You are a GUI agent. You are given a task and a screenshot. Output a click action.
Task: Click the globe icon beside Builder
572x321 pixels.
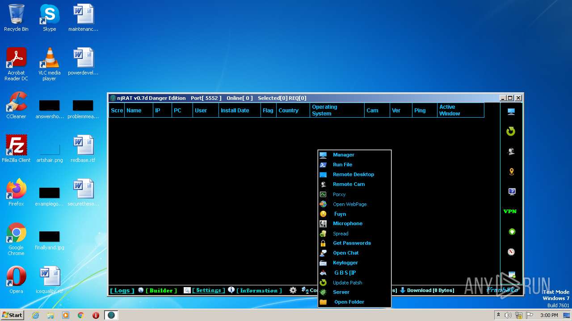point(141,290)
